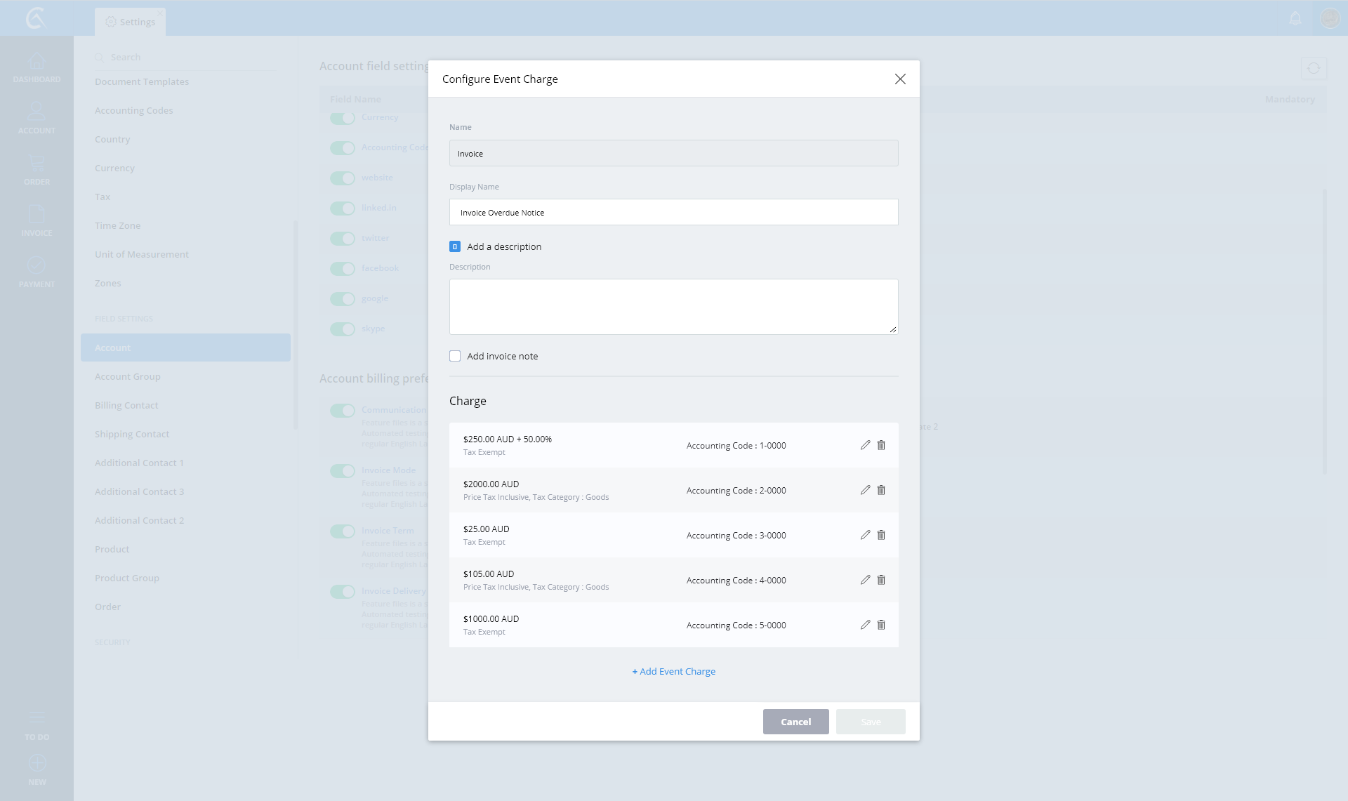Close the Configure Event Charge dialog
The height and width of the screenshot is (801, 1348).
pos(900,79)
